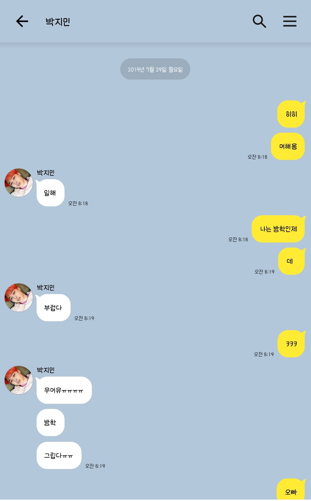Tap the 나는 방학인제 message bubble
311x501 pixels.
[x=278, y=229]
